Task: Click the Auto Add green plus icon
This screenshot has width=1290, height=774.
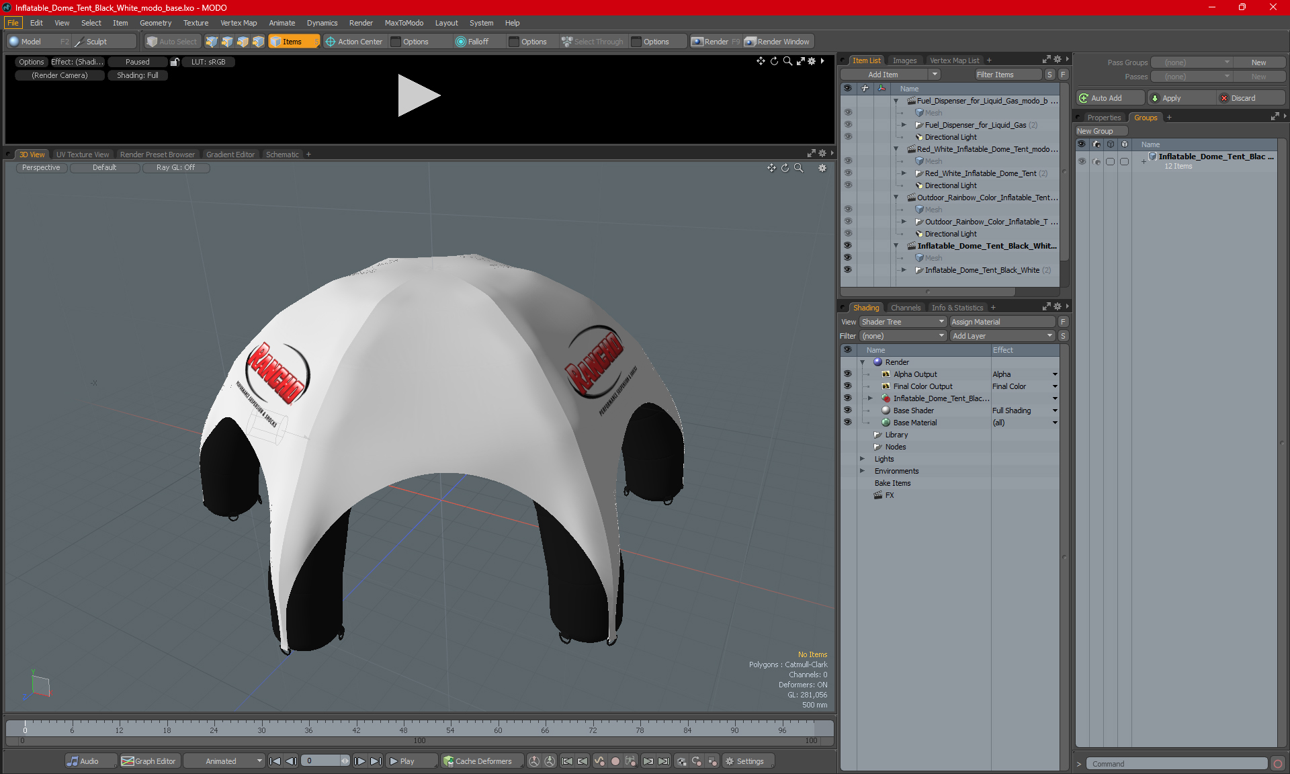Action: tap(1083, 98)
